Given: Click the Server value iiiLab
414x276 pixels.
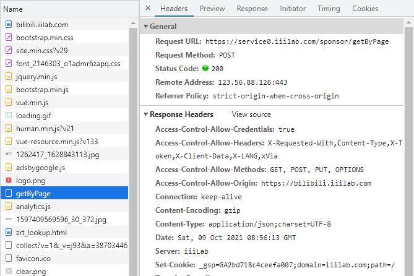Looking at the screenshot, I should coord(196,251).
